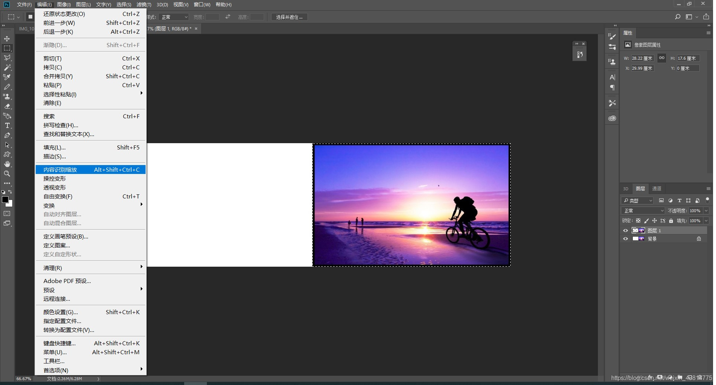Click the search magnifier in options bar

[x=678, y=17]
